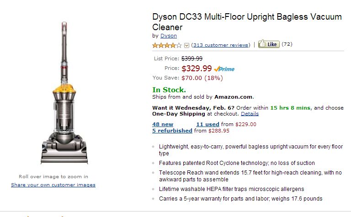351x217 pixels.
Task: Click the $329.99 price
Action: tap(197, 69)
